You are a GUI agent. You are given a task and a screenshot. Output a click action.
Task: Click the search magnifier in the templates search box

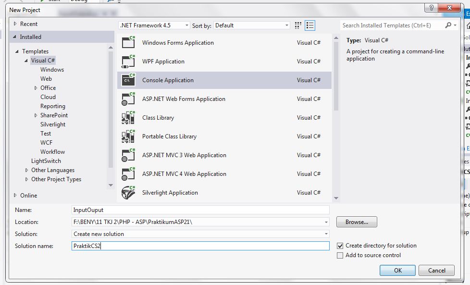click(x=448, y=25)
